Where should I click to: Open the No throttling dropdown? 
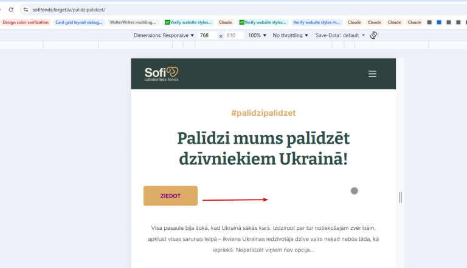[x=290, y=35]
